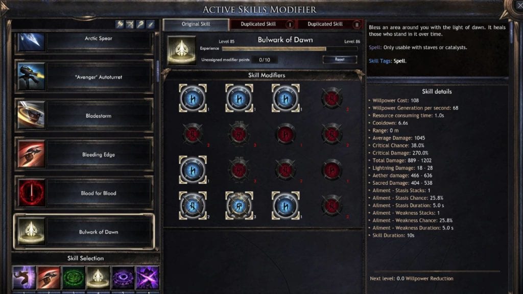Click the purple vortex skill selection slot
The height and width of the screenshot is (294, 523).
(123, 277)
